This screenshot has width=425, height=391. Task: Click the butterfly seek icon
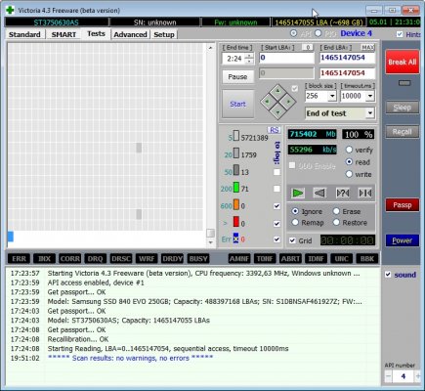(x=365, y=193)
